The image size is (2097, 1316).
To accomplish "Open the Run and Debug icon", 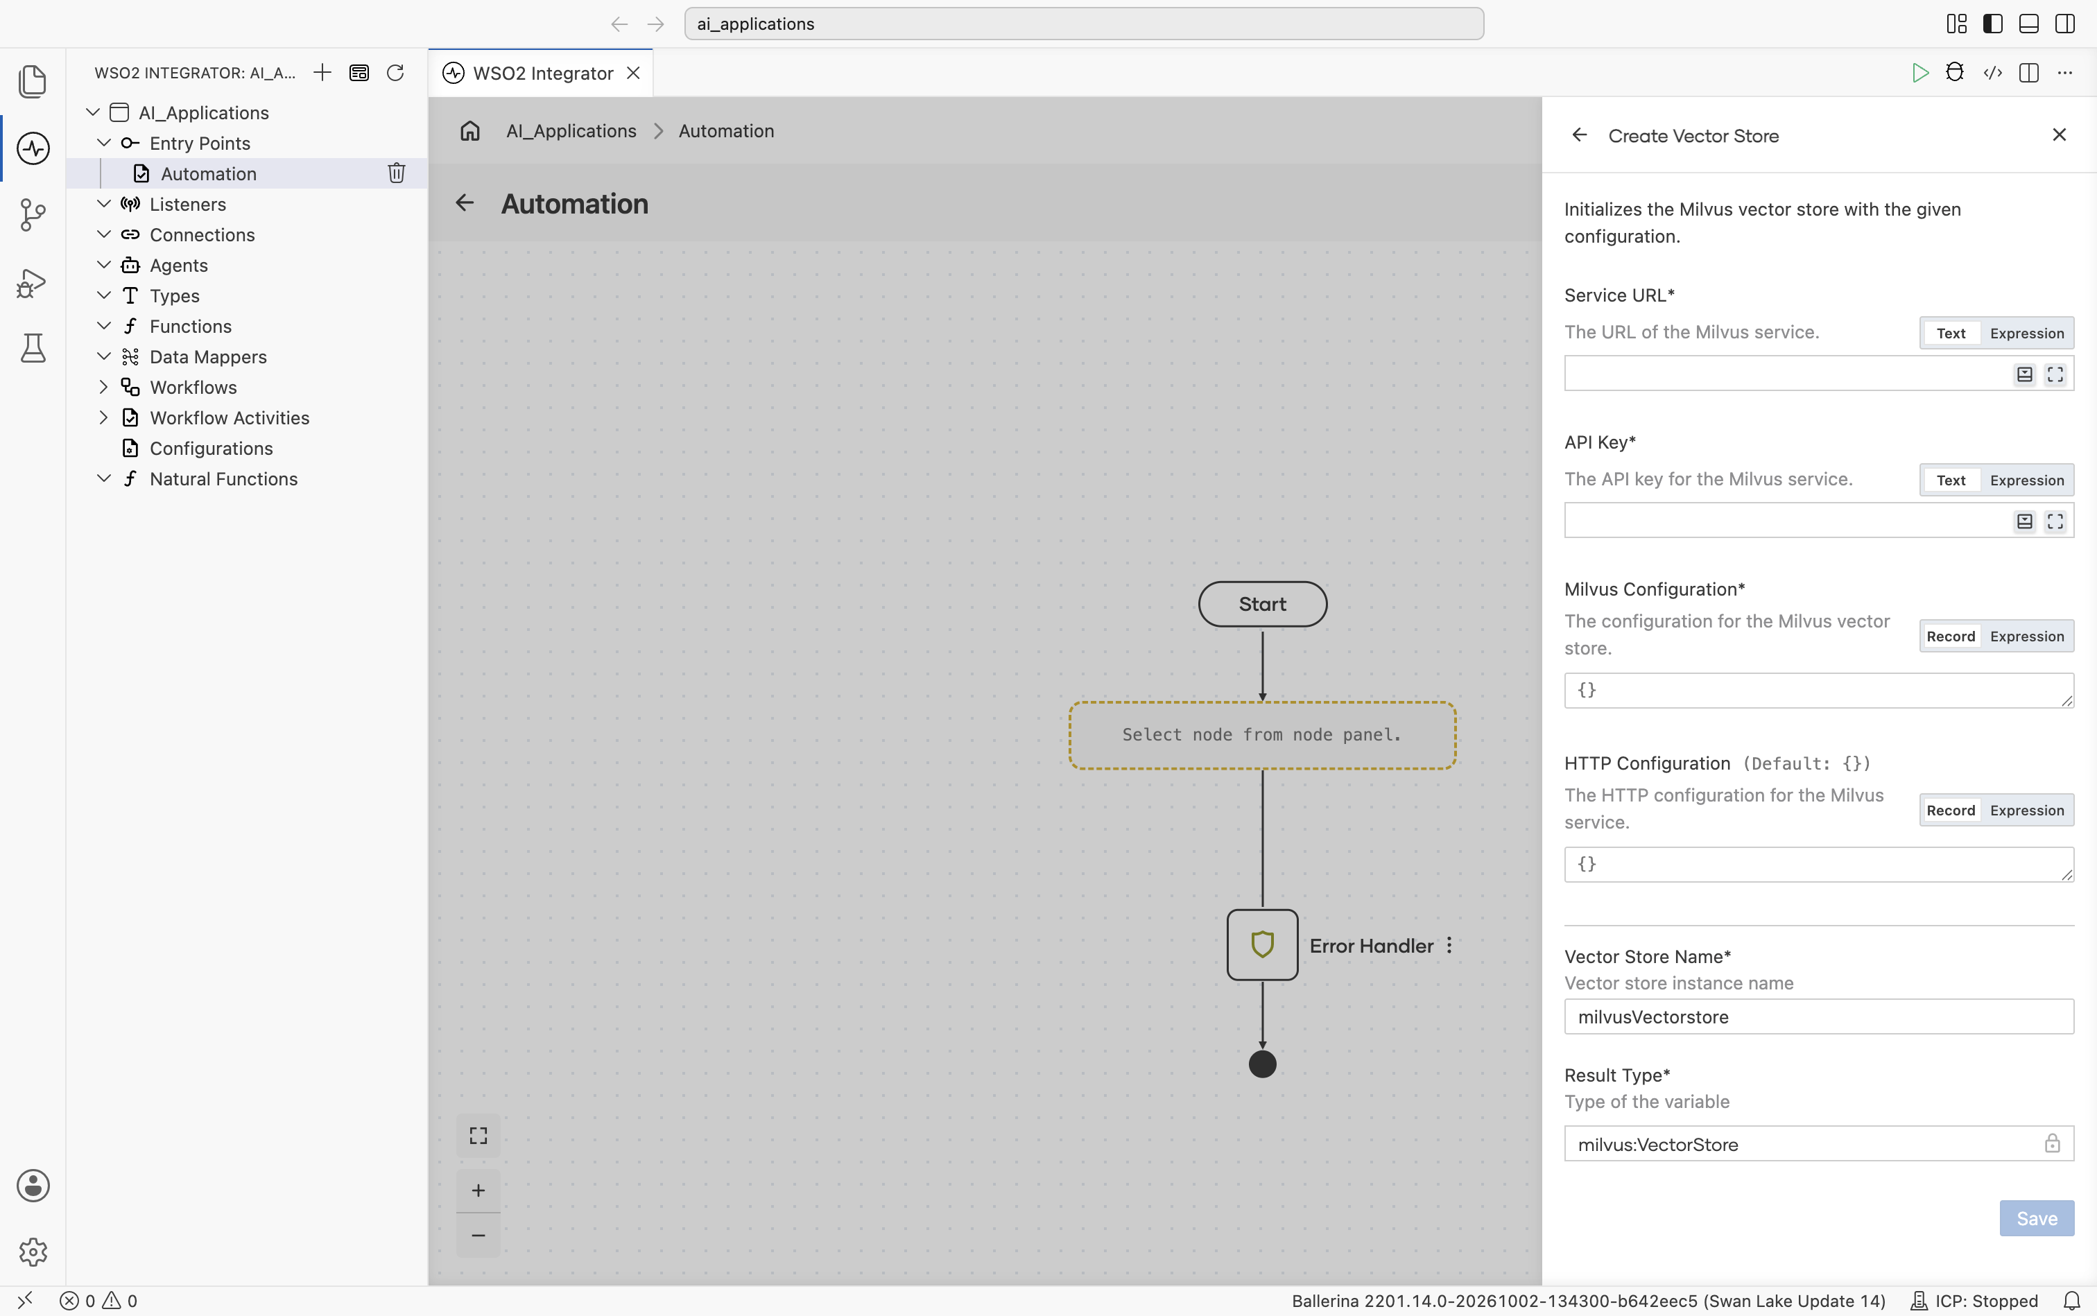I will click(x=32, y=282).
